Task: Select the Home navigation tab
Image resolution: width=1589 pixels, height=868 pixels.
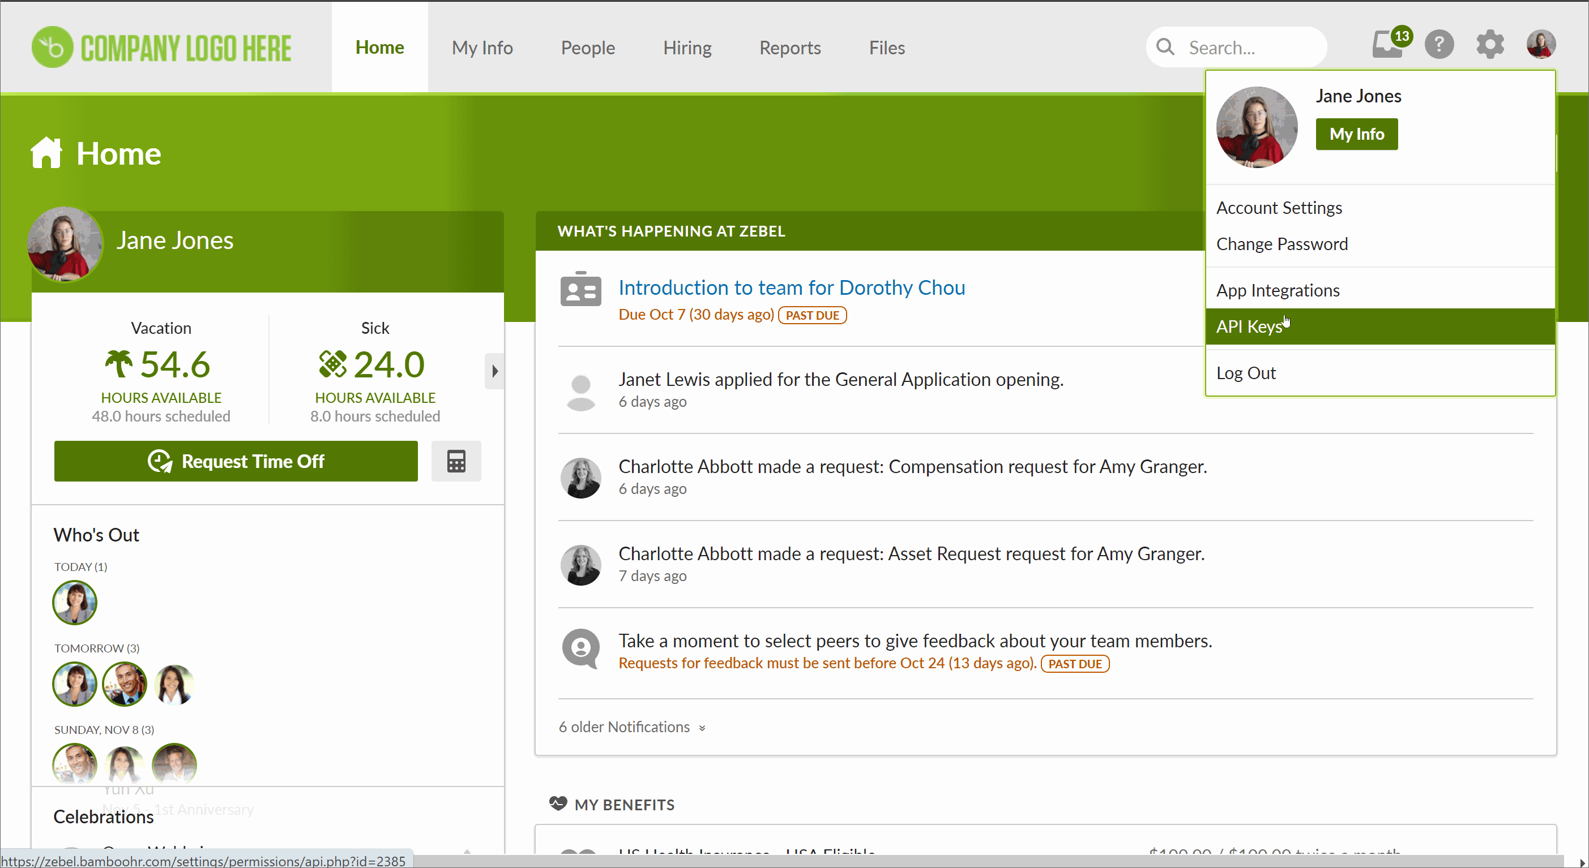Action: click(x=379, y=47)
